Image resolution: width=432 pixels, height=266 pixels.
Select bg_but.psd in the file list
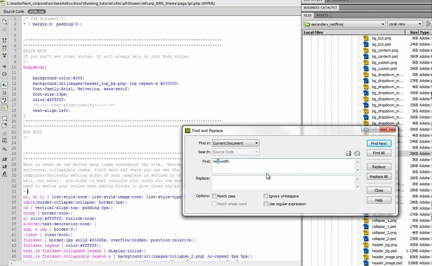click(x=381, y=44)
